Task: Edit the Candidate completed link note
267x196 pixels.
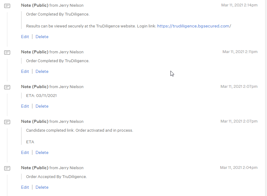Action: [x=25, y=152]
